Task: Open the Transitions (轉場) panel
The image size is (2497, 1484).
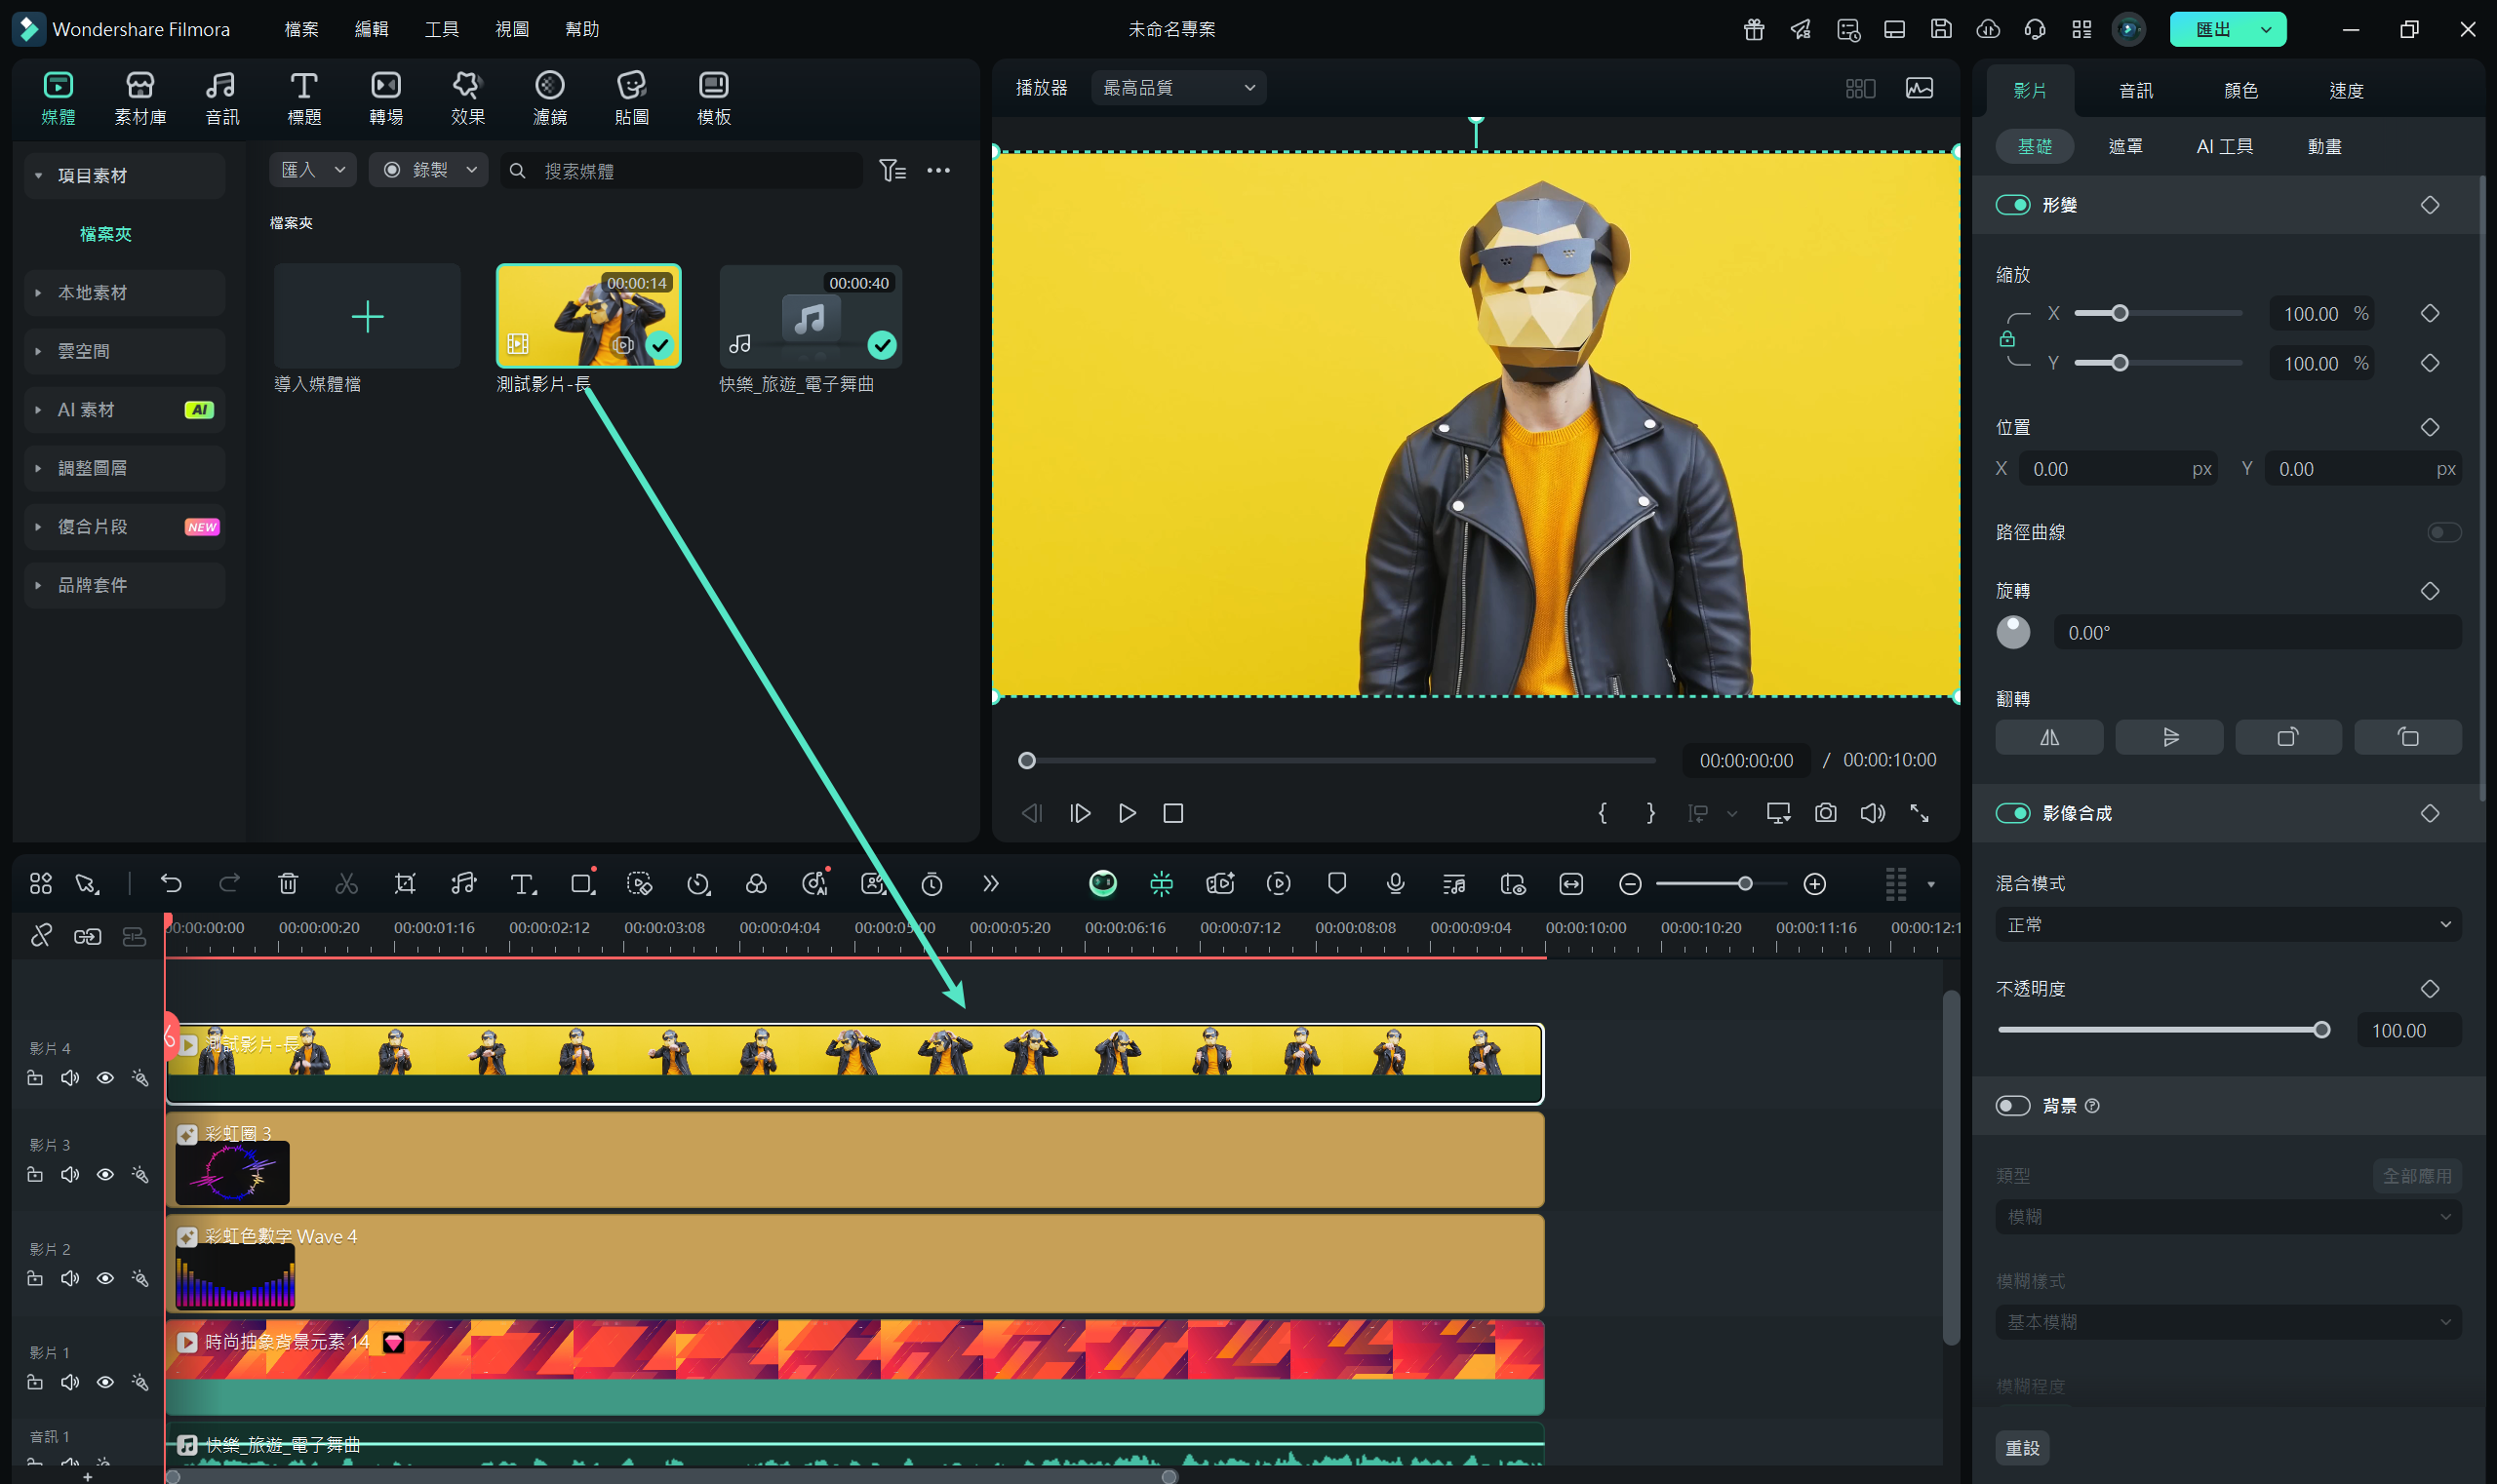Action: (385, 98)
